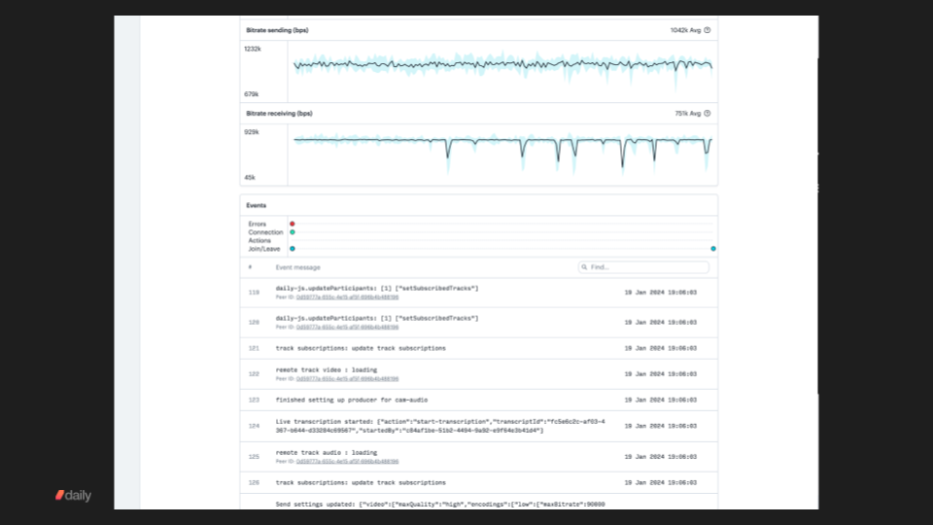This screenshot has height=525, width=933.
Task: Open Peer ID link in event 122
Action: click(x=347, y=378)
